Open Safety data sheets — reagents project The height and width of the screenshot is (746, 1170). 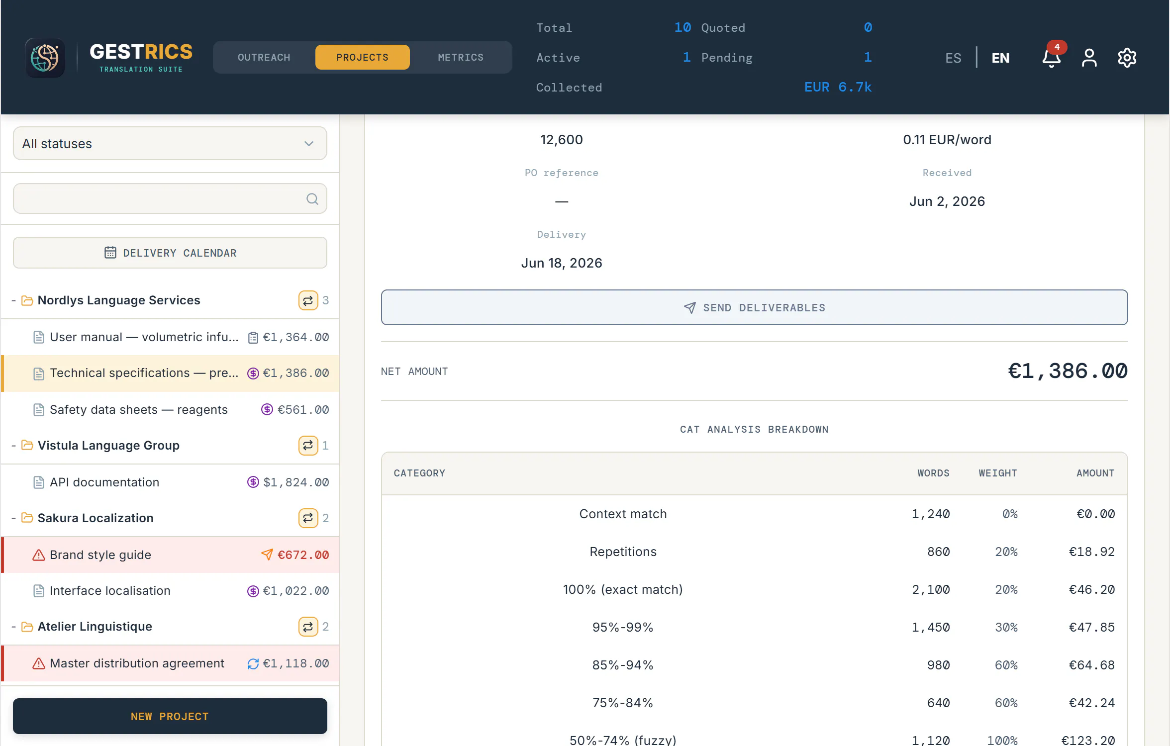[171, 410]
